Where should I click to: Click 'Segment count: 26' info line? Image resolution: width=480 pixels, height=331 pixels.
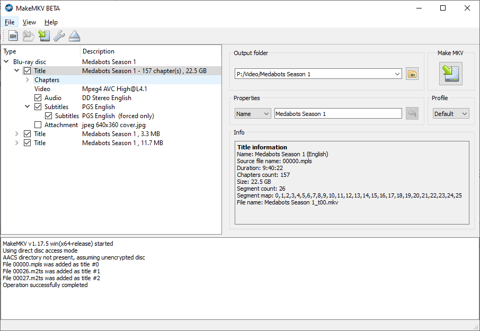[261, 189]
